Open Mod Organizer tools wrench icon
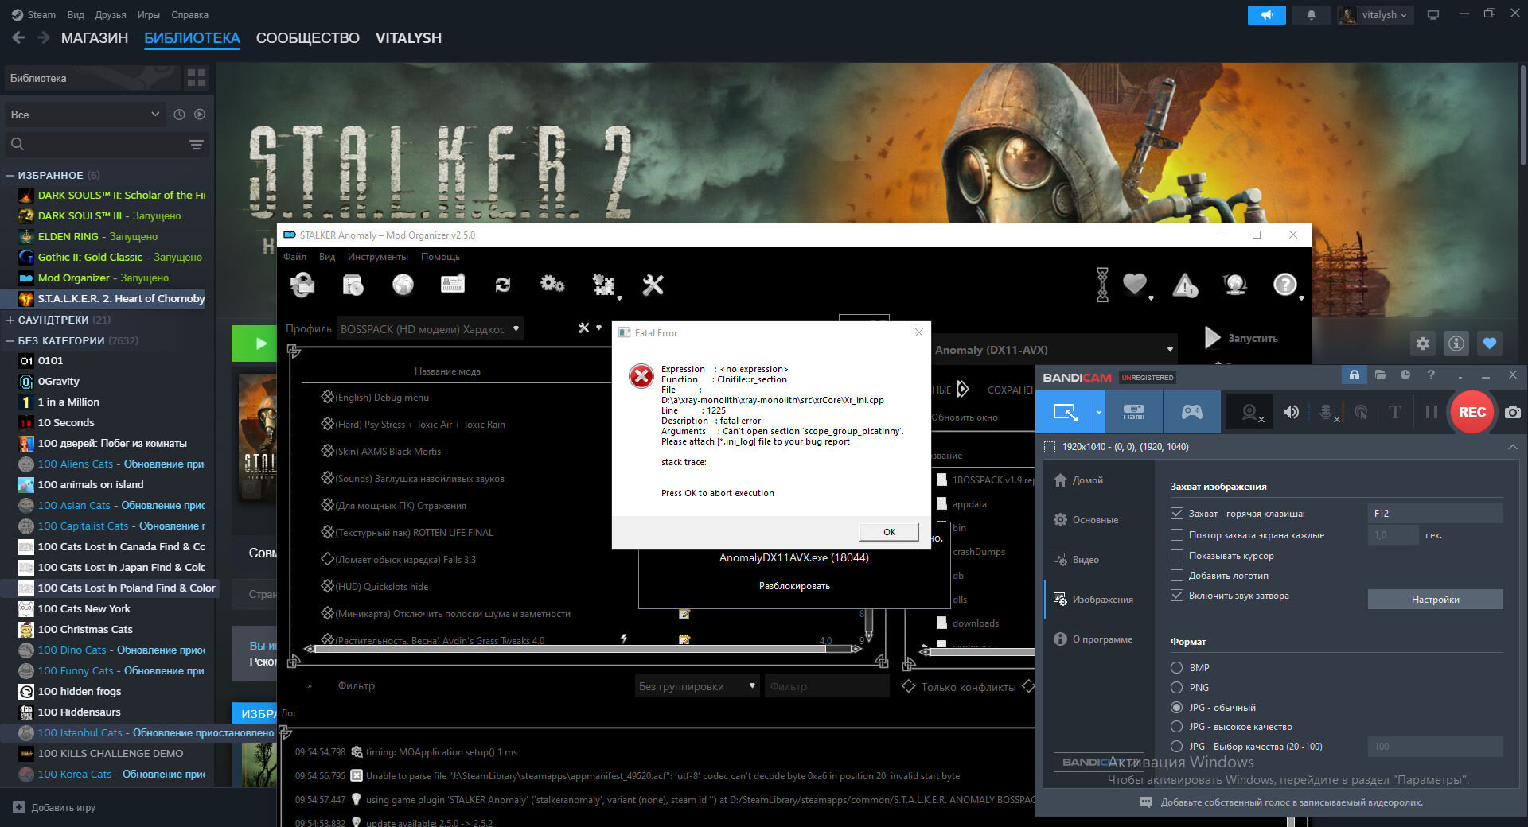The height and width of the screenshot is (827, 1528). pos(653,285)
